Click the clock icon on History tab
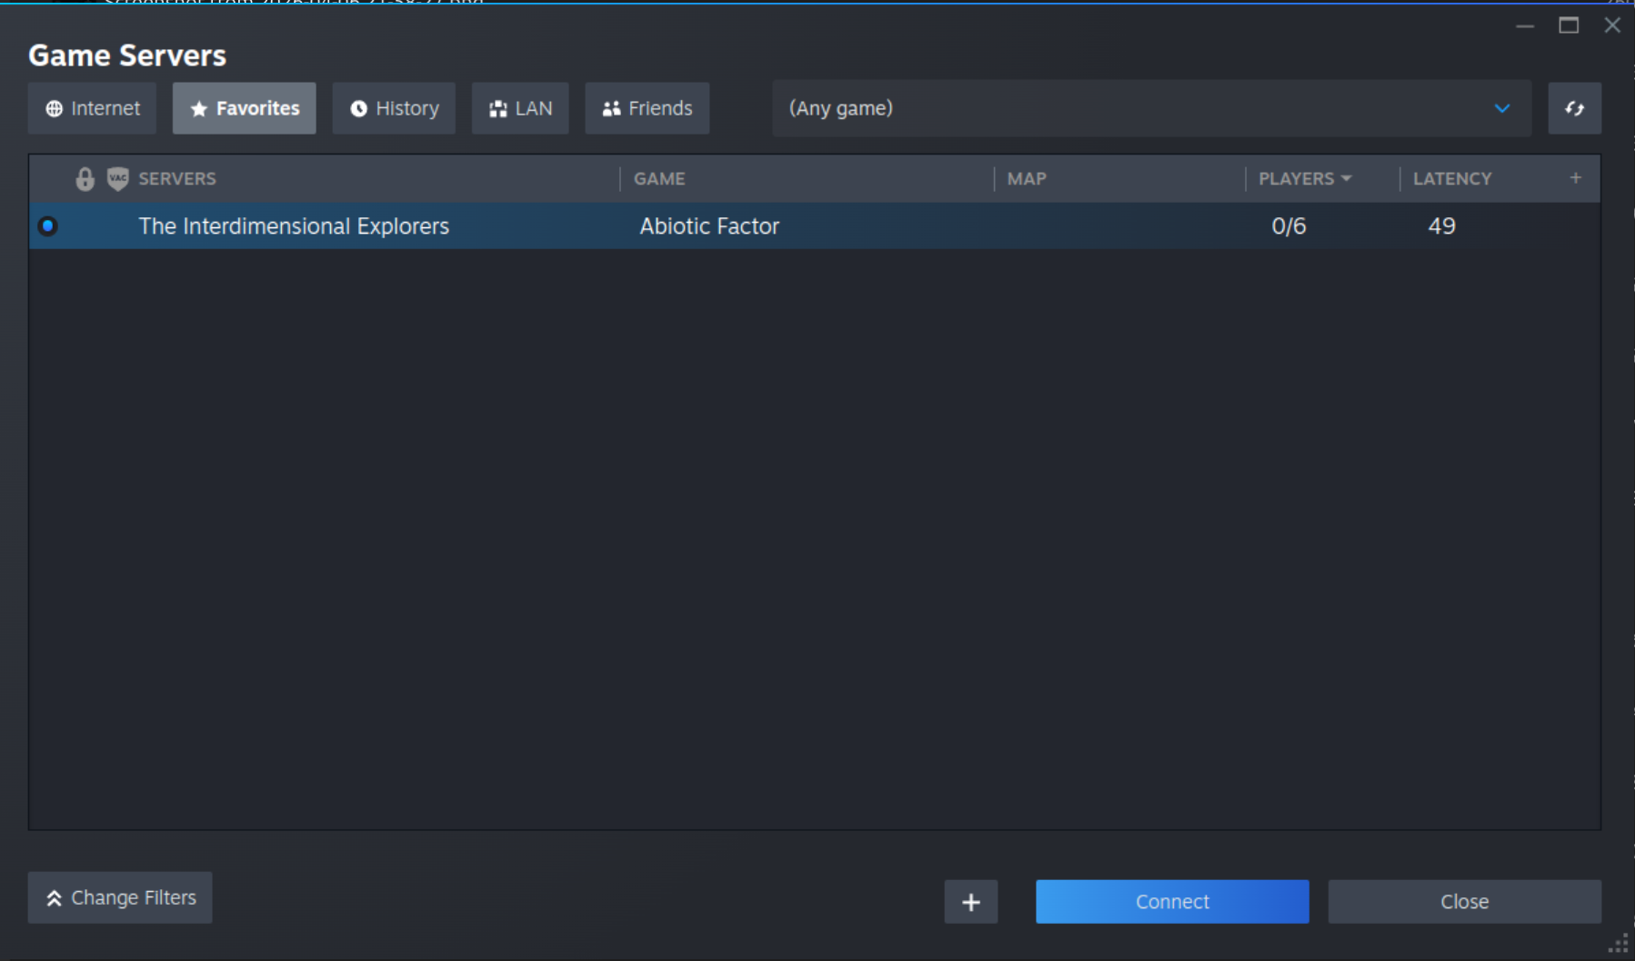This screenshot has width=1635, height=961. [x=357, y=108]
